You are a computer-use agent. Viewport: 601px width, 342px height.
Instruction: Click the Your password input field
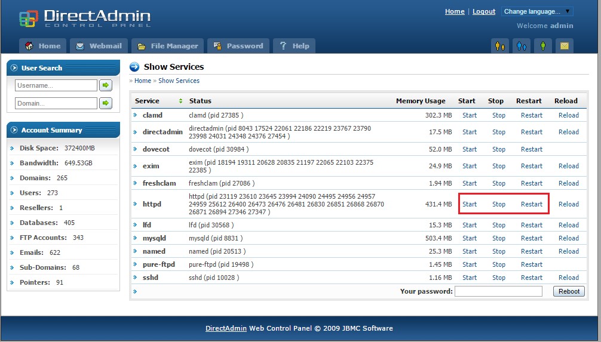click(498, 291)
